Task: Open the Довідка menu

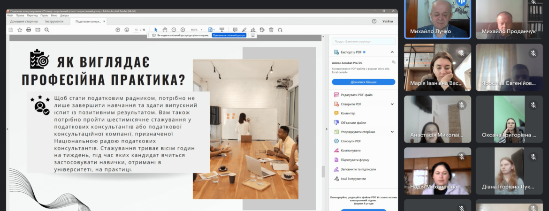Action: pos(64,15)
